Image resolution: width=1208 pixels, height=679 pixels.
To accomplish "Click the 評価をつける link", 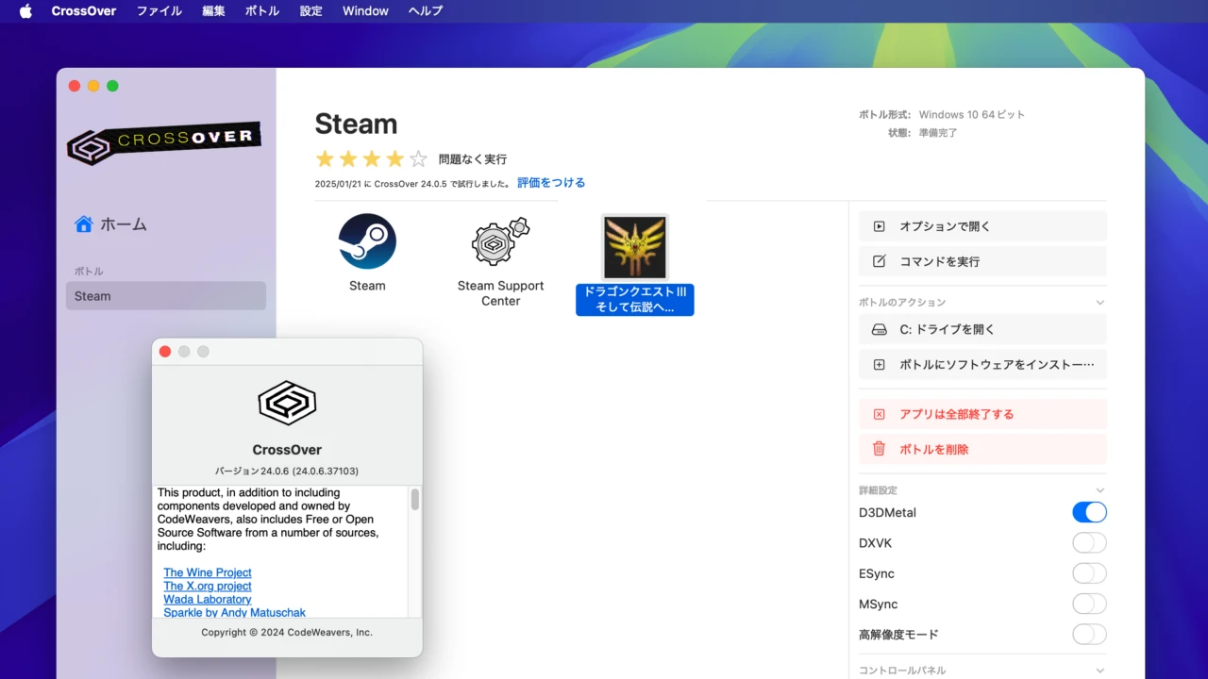I will (x=551, y=183).
